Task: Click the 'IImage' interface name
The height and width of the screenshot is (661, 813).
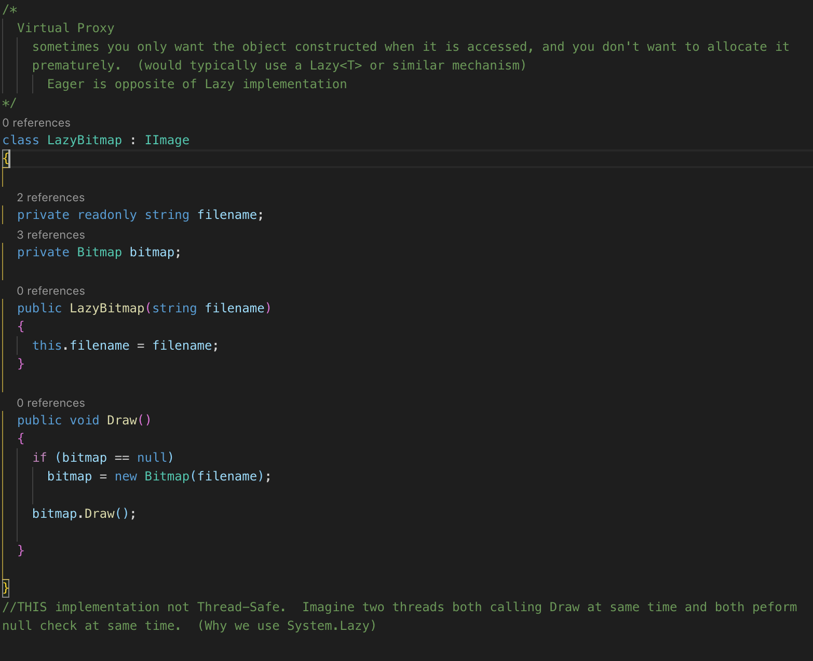Action: [167, 140]
